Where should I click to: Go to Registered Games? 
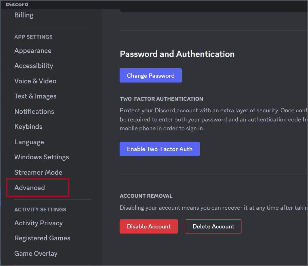coord(42,238)
